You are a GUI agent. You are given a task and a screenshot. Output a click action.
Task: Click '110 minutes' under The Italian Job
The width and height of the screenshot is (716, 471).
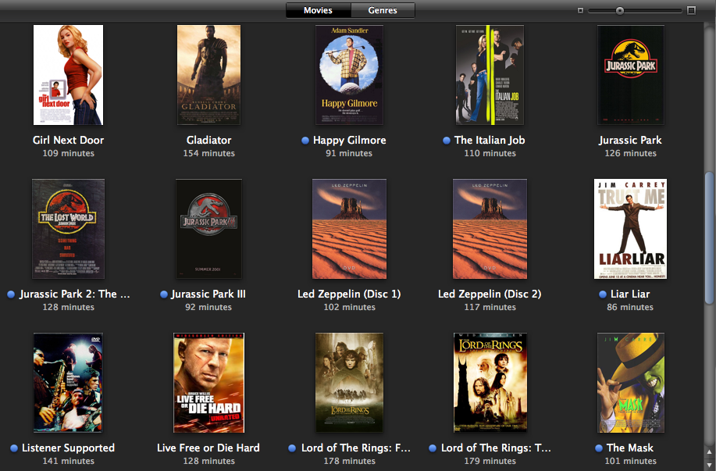(490, 154)
